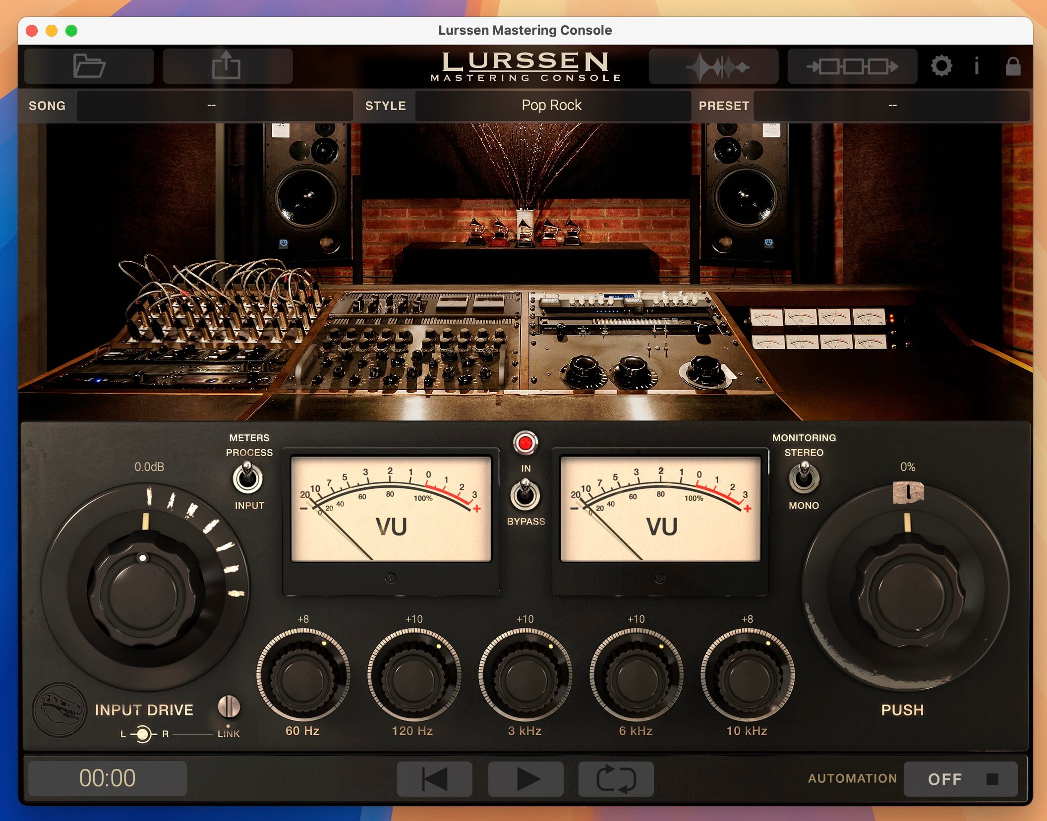Close the window with the red button
Screen dimensions: 1047x821
(32, 31)
